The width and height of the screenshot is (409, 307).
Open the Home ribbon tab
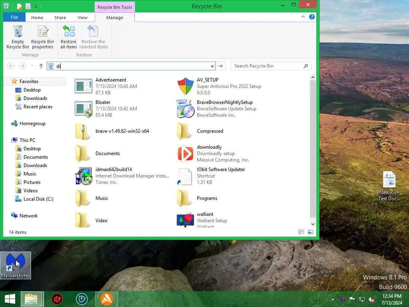37,18
